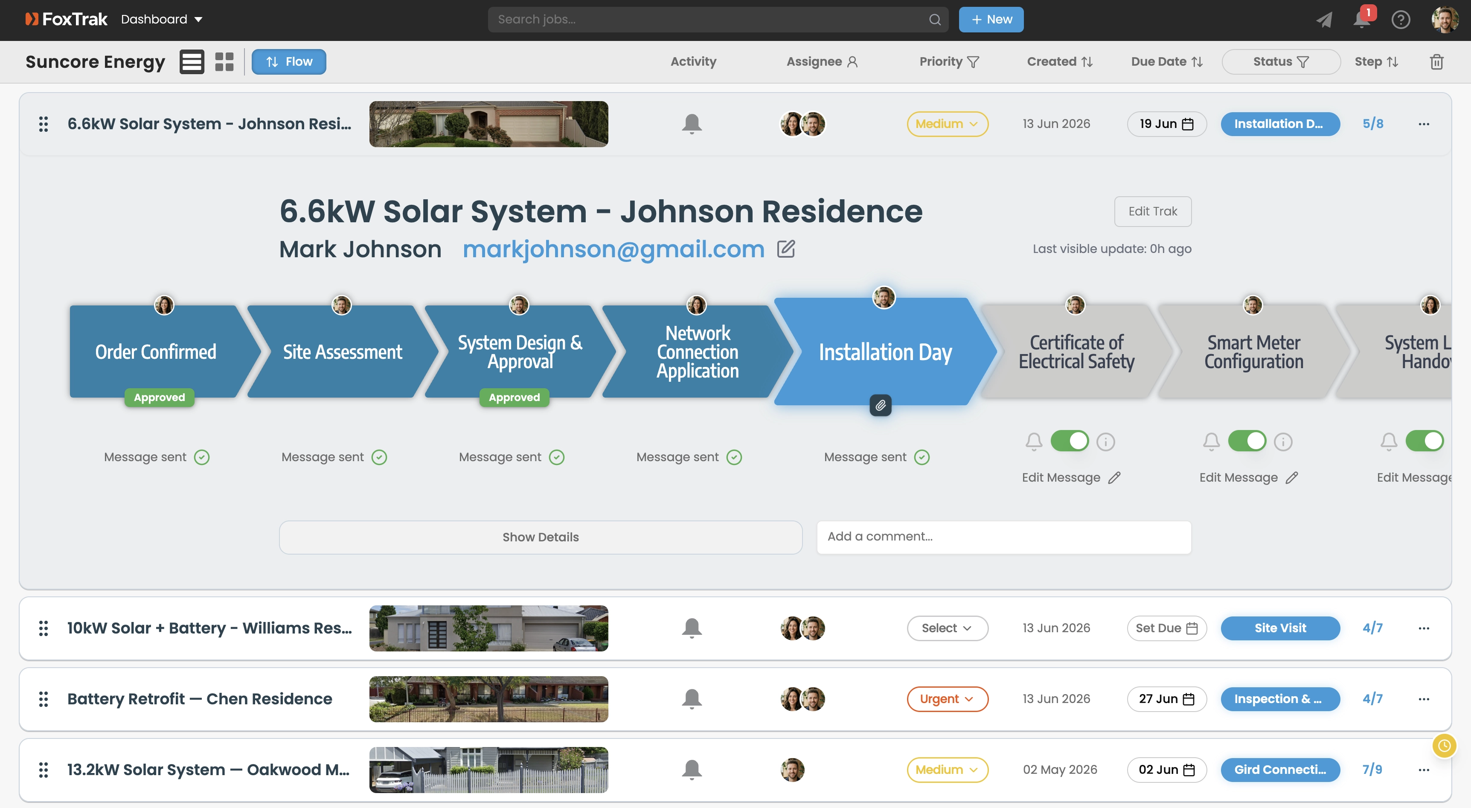Viewport: 1471px width, 808px height.
Task: Edit customer email pencil icon
Action: coord(786,249)
